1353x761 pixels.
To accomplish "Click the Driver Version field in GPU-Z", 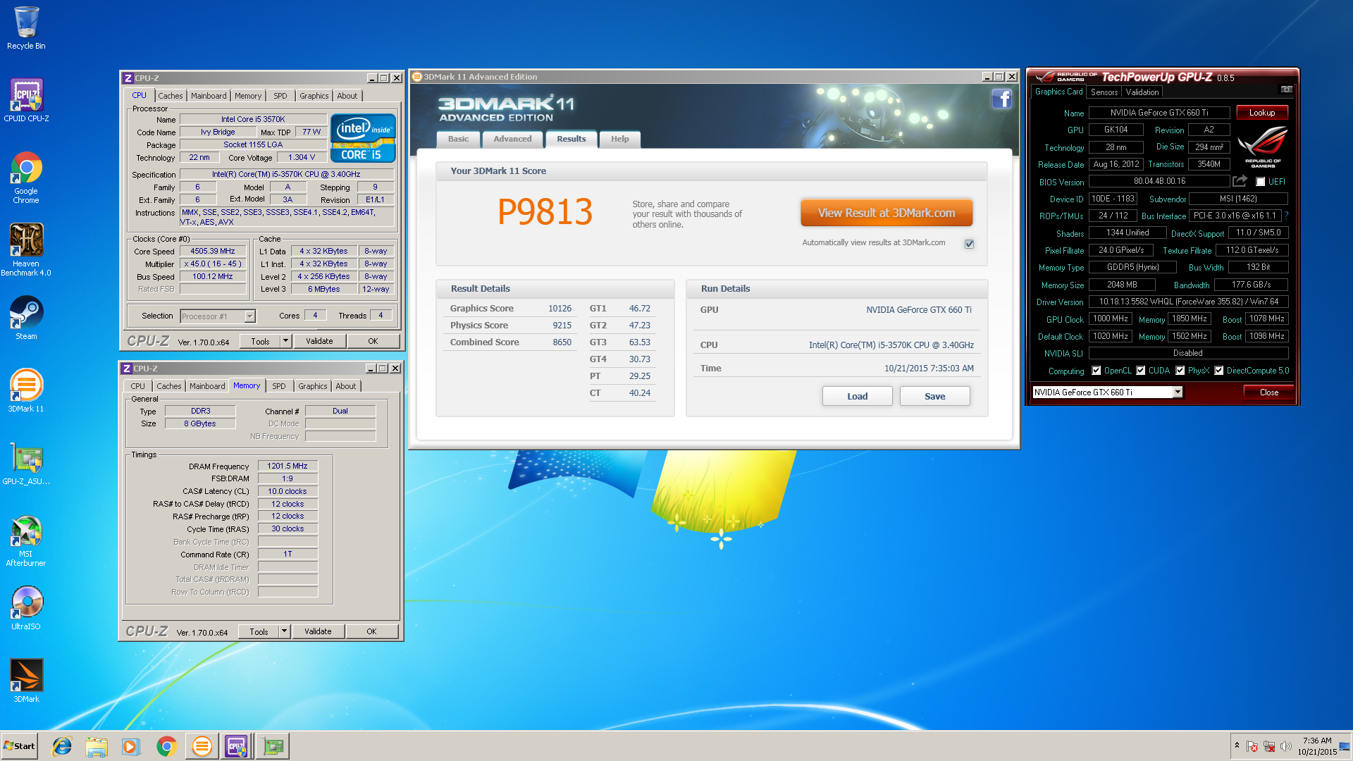I will click(1188, 302).
